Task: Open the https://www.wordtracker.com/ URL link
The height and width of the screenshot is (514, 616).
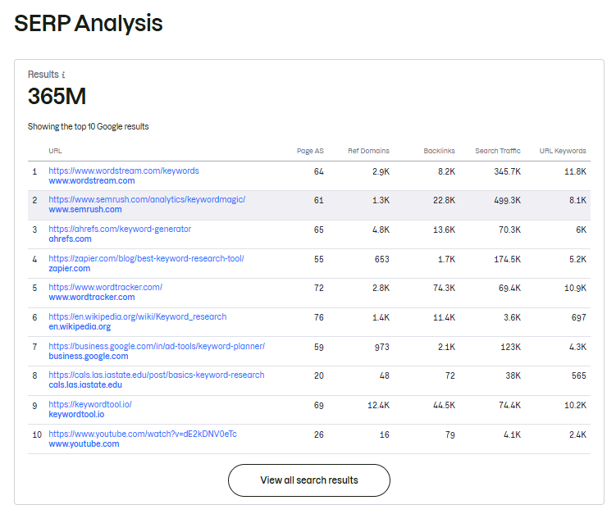Action: (x=105, y=287)
